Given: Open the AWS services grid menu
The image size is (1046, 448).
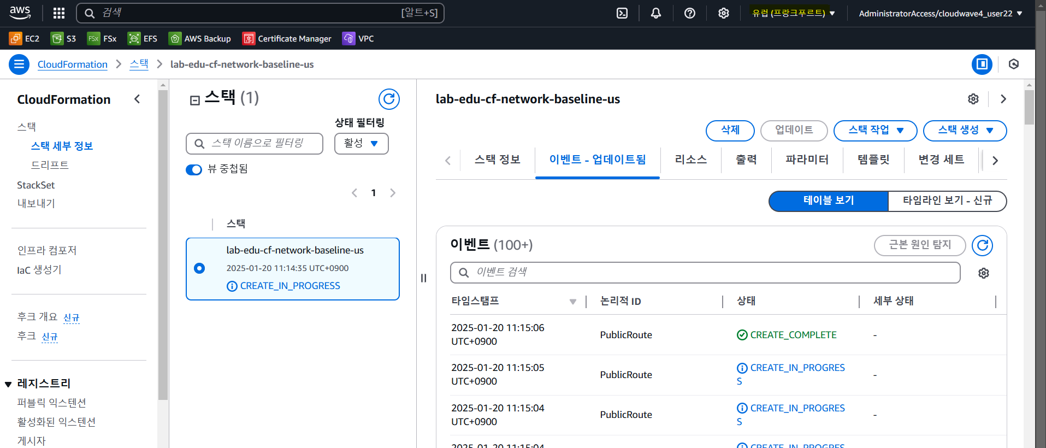Looking at the screenshot, I should tap(59, 13).
